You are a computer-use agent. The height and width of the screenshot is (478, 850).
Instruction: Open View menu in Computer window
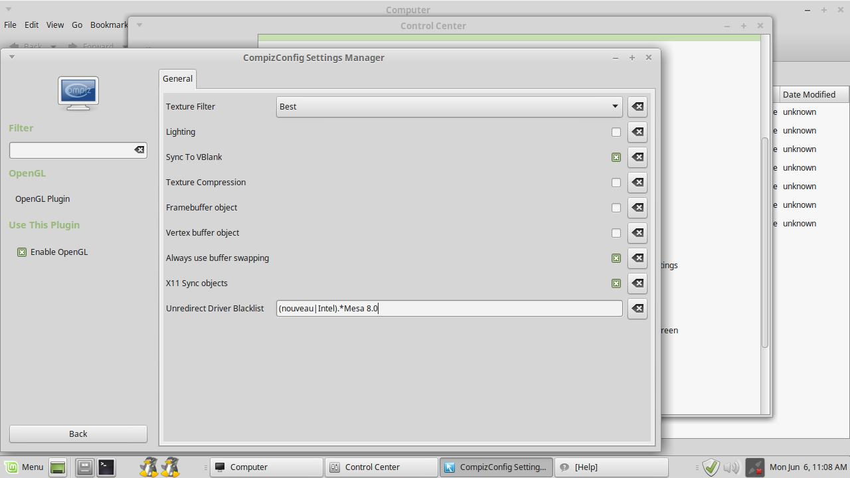click(x=55, y=25)
